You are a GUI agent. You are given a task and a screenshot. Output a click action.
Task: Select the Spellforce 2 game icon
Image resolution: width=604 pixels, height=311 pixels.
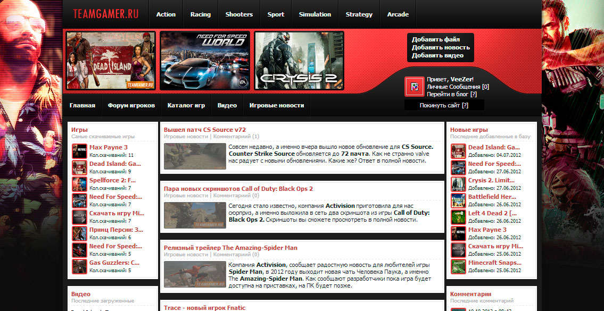[79, 184]
